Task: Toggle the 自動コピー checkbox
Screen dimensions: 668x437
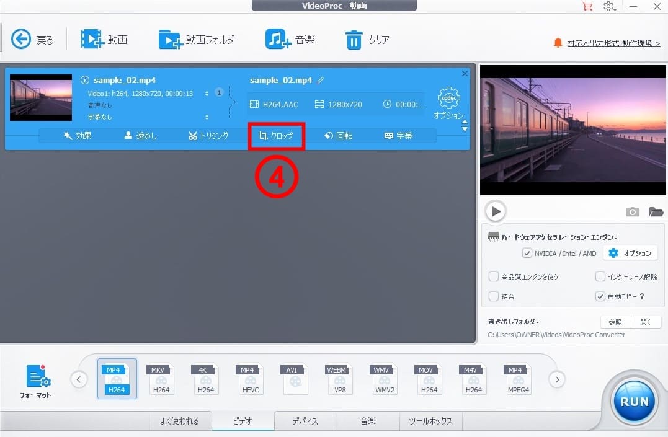Action: tap(600, 296)
